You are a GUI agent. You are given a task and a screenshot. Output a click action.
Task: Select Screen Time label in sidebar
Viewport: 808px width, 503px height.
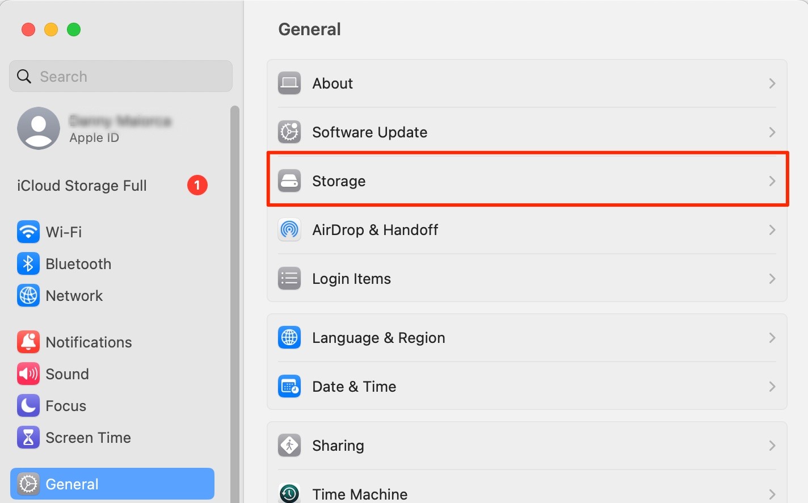point(88,437)
